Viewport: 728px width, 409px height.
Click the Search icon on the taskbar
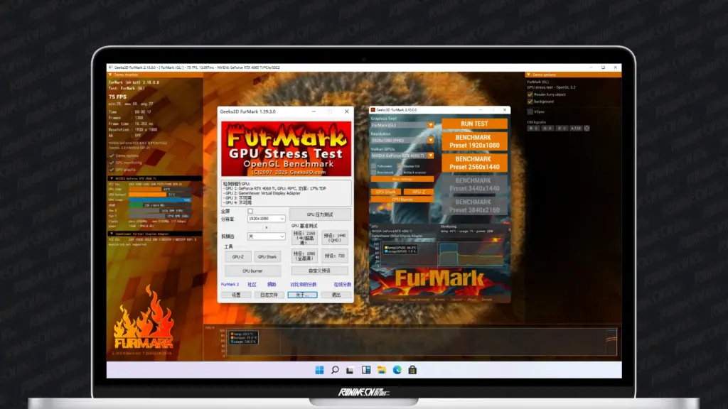[x=335, y=369]
